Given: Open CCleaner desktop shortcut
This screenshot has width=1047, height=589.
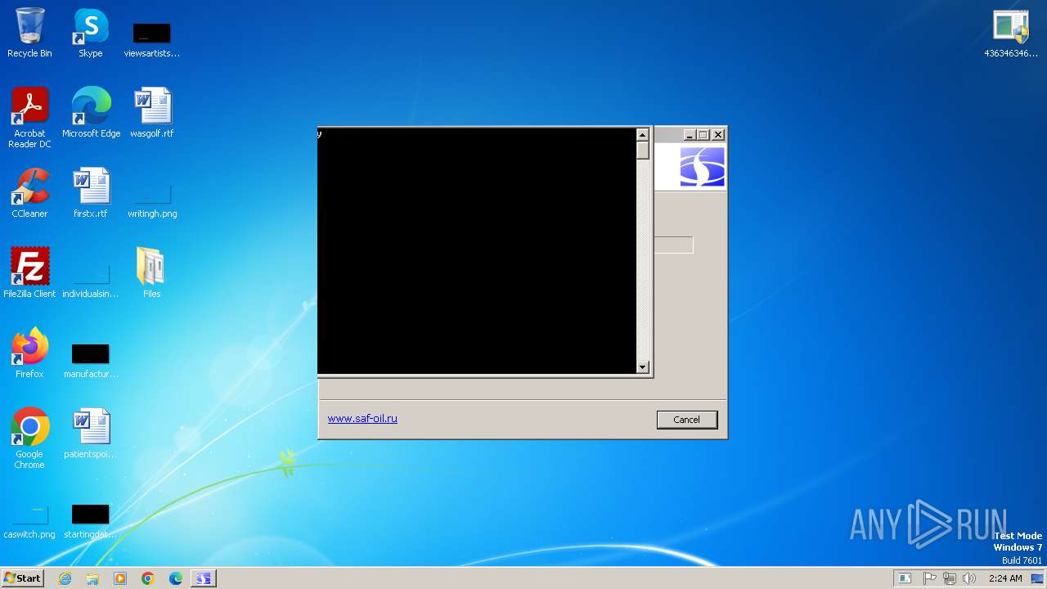Looking at the screenshot, I should click(x=29, y=193).
